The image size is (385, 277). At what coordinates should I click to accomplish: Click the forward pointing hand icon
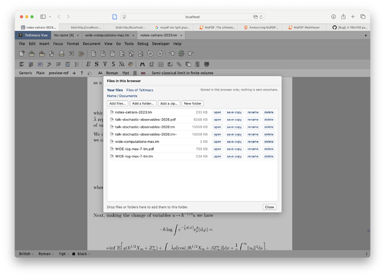click(191, 54)
